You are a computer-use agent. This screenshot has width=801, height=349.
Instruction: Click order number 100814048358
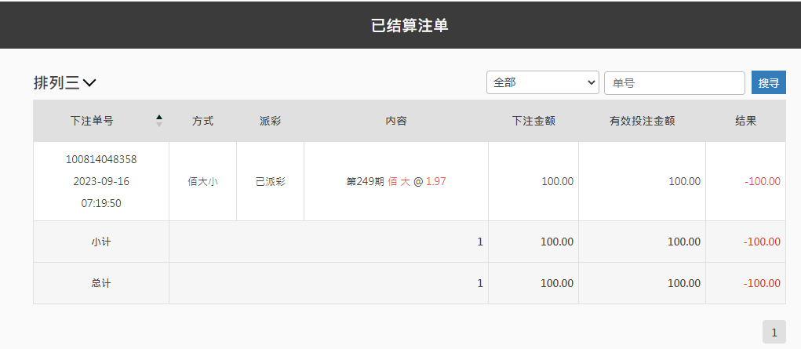coord(100,159)
